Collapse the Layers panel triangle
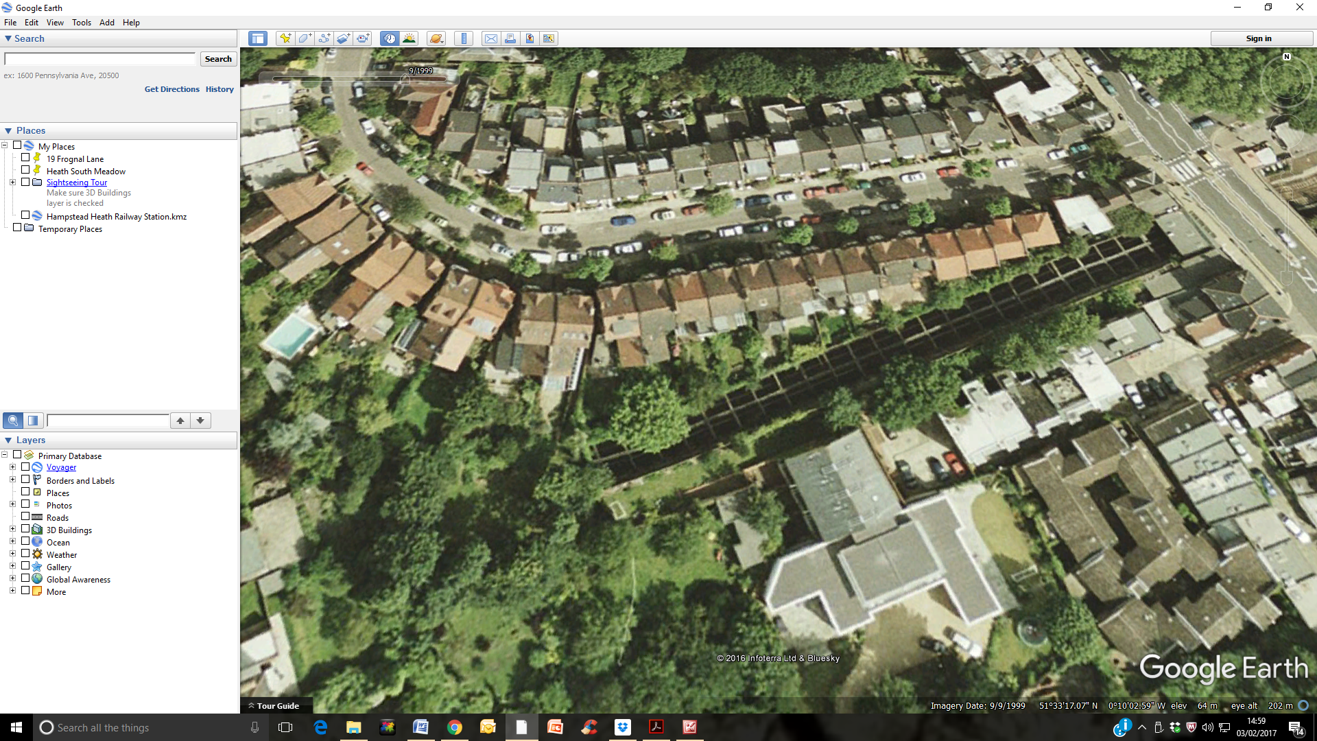Viewport: 1317px width, 741px height. 8,440
